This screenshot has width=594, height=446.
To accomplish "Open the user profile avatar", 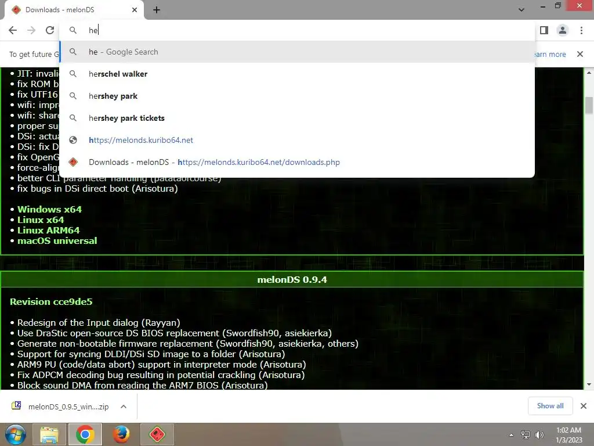I will point(563,30).
